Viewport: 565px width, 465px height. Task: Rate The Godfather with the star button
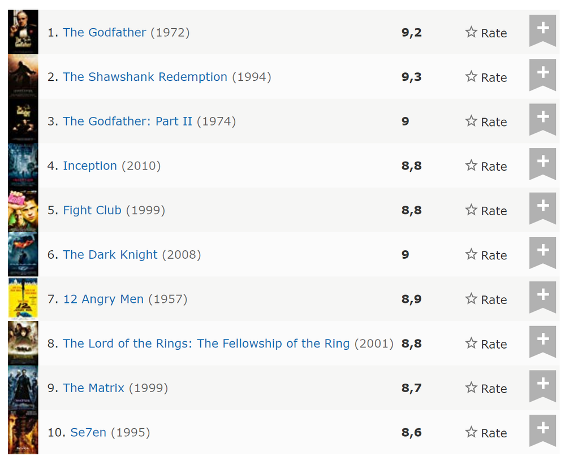[486, 32]
